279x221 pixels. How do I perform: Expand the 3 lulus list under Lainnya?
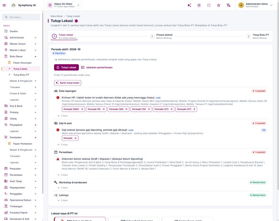coord(63,200)
